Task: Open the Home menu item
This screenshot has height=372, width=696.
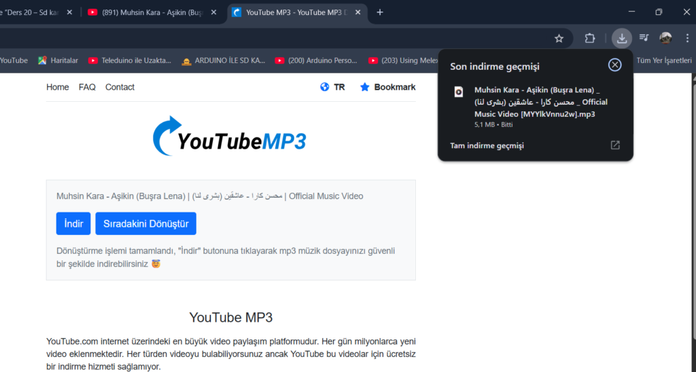Action: coord(58,87)
